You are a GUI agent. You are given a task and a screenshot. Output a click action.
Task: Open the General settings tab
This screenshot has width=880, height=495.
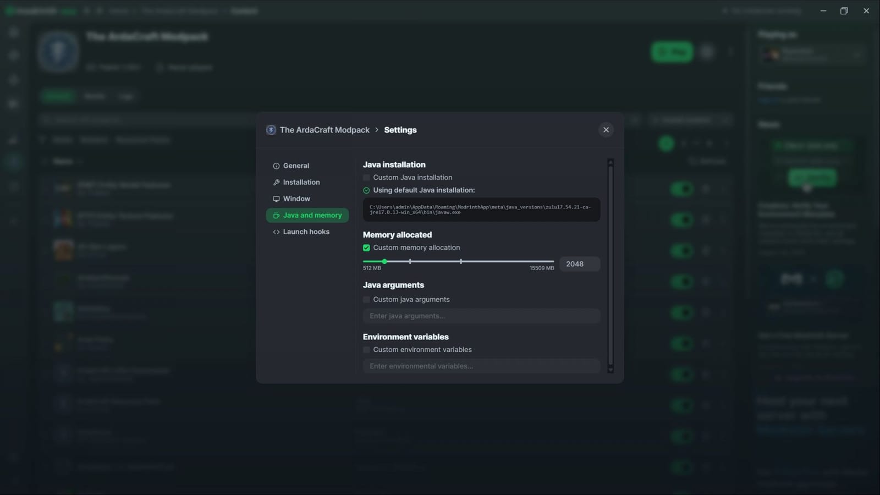[x=296, y=166]
